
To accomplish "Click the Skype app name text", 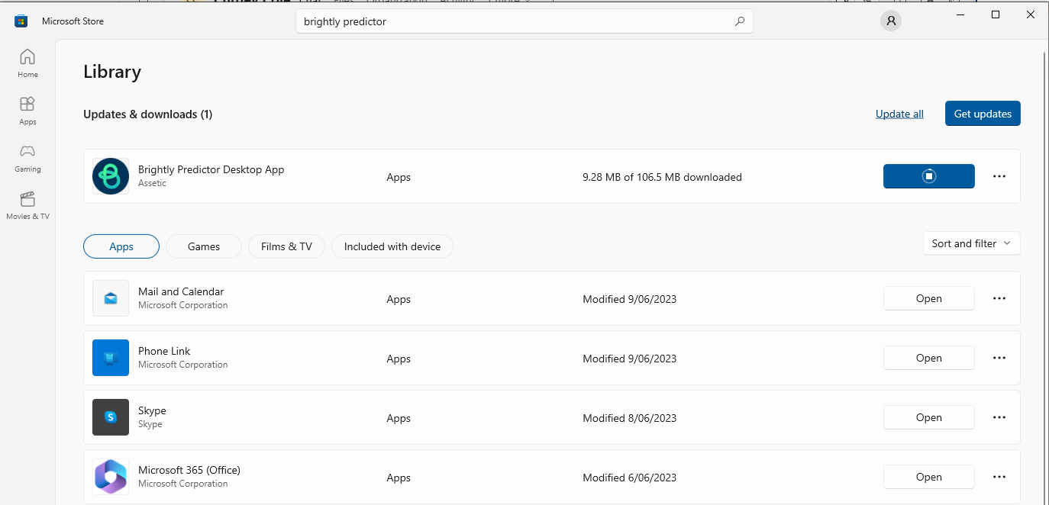I will [x=152, y=410].
